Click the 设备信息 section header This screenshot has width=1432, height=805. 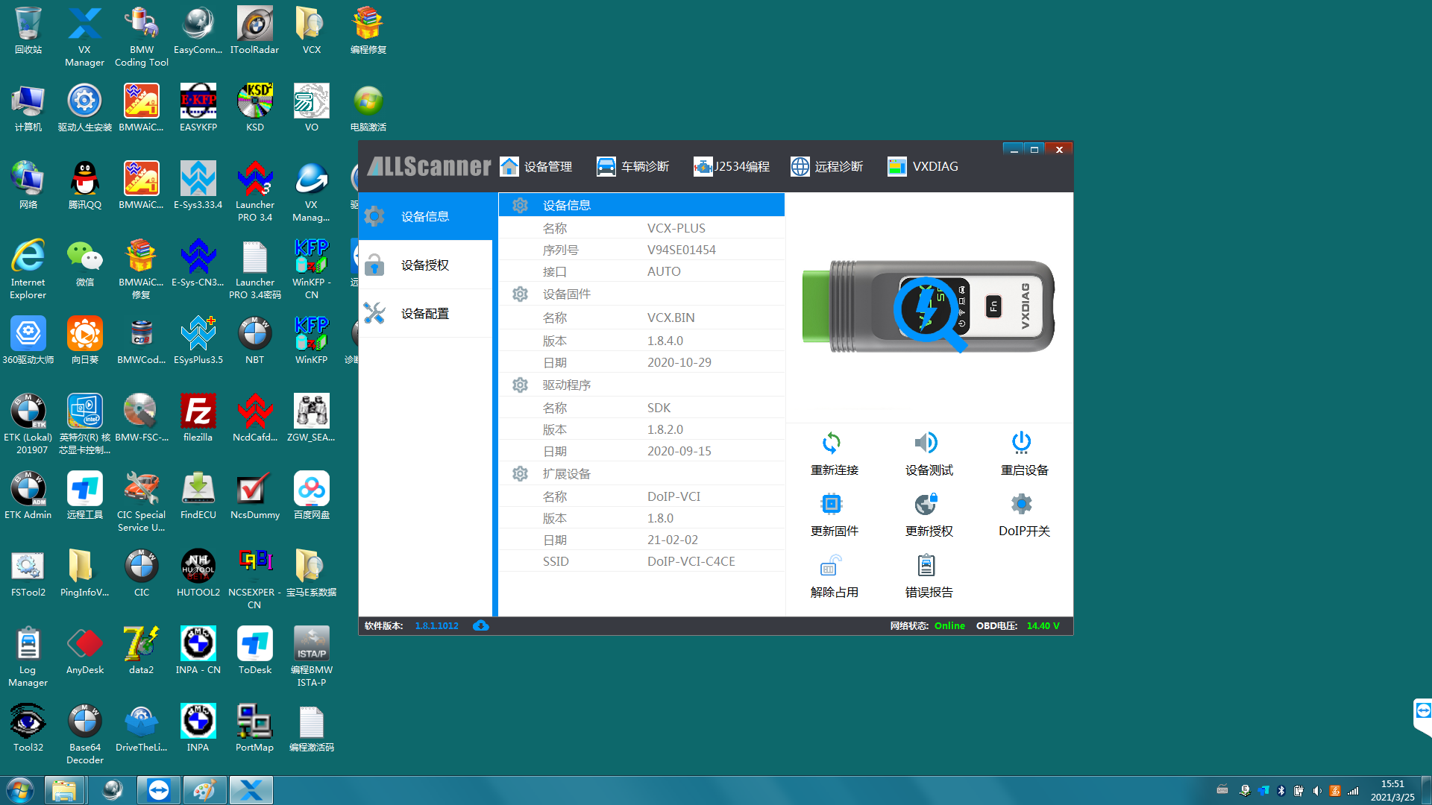[641, 205]
